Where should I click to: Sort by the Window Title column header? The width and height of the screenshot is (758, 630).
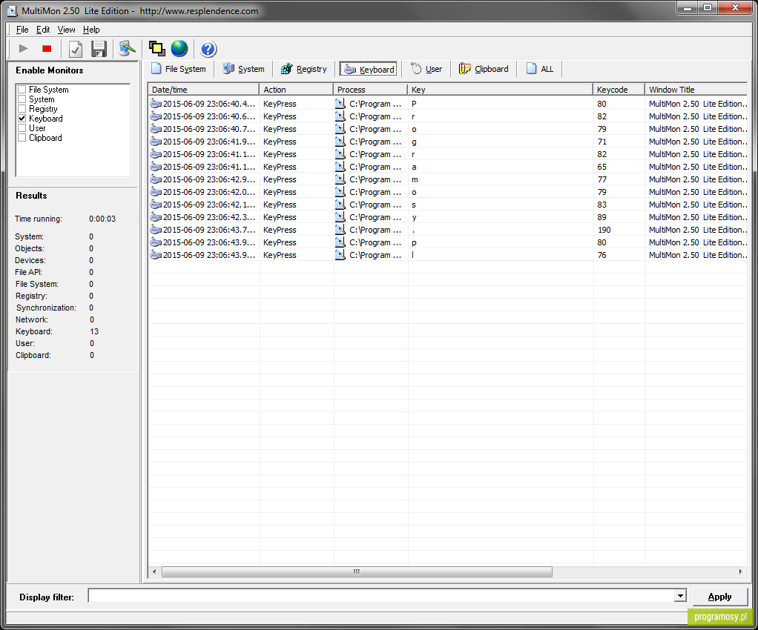[696, 90]
